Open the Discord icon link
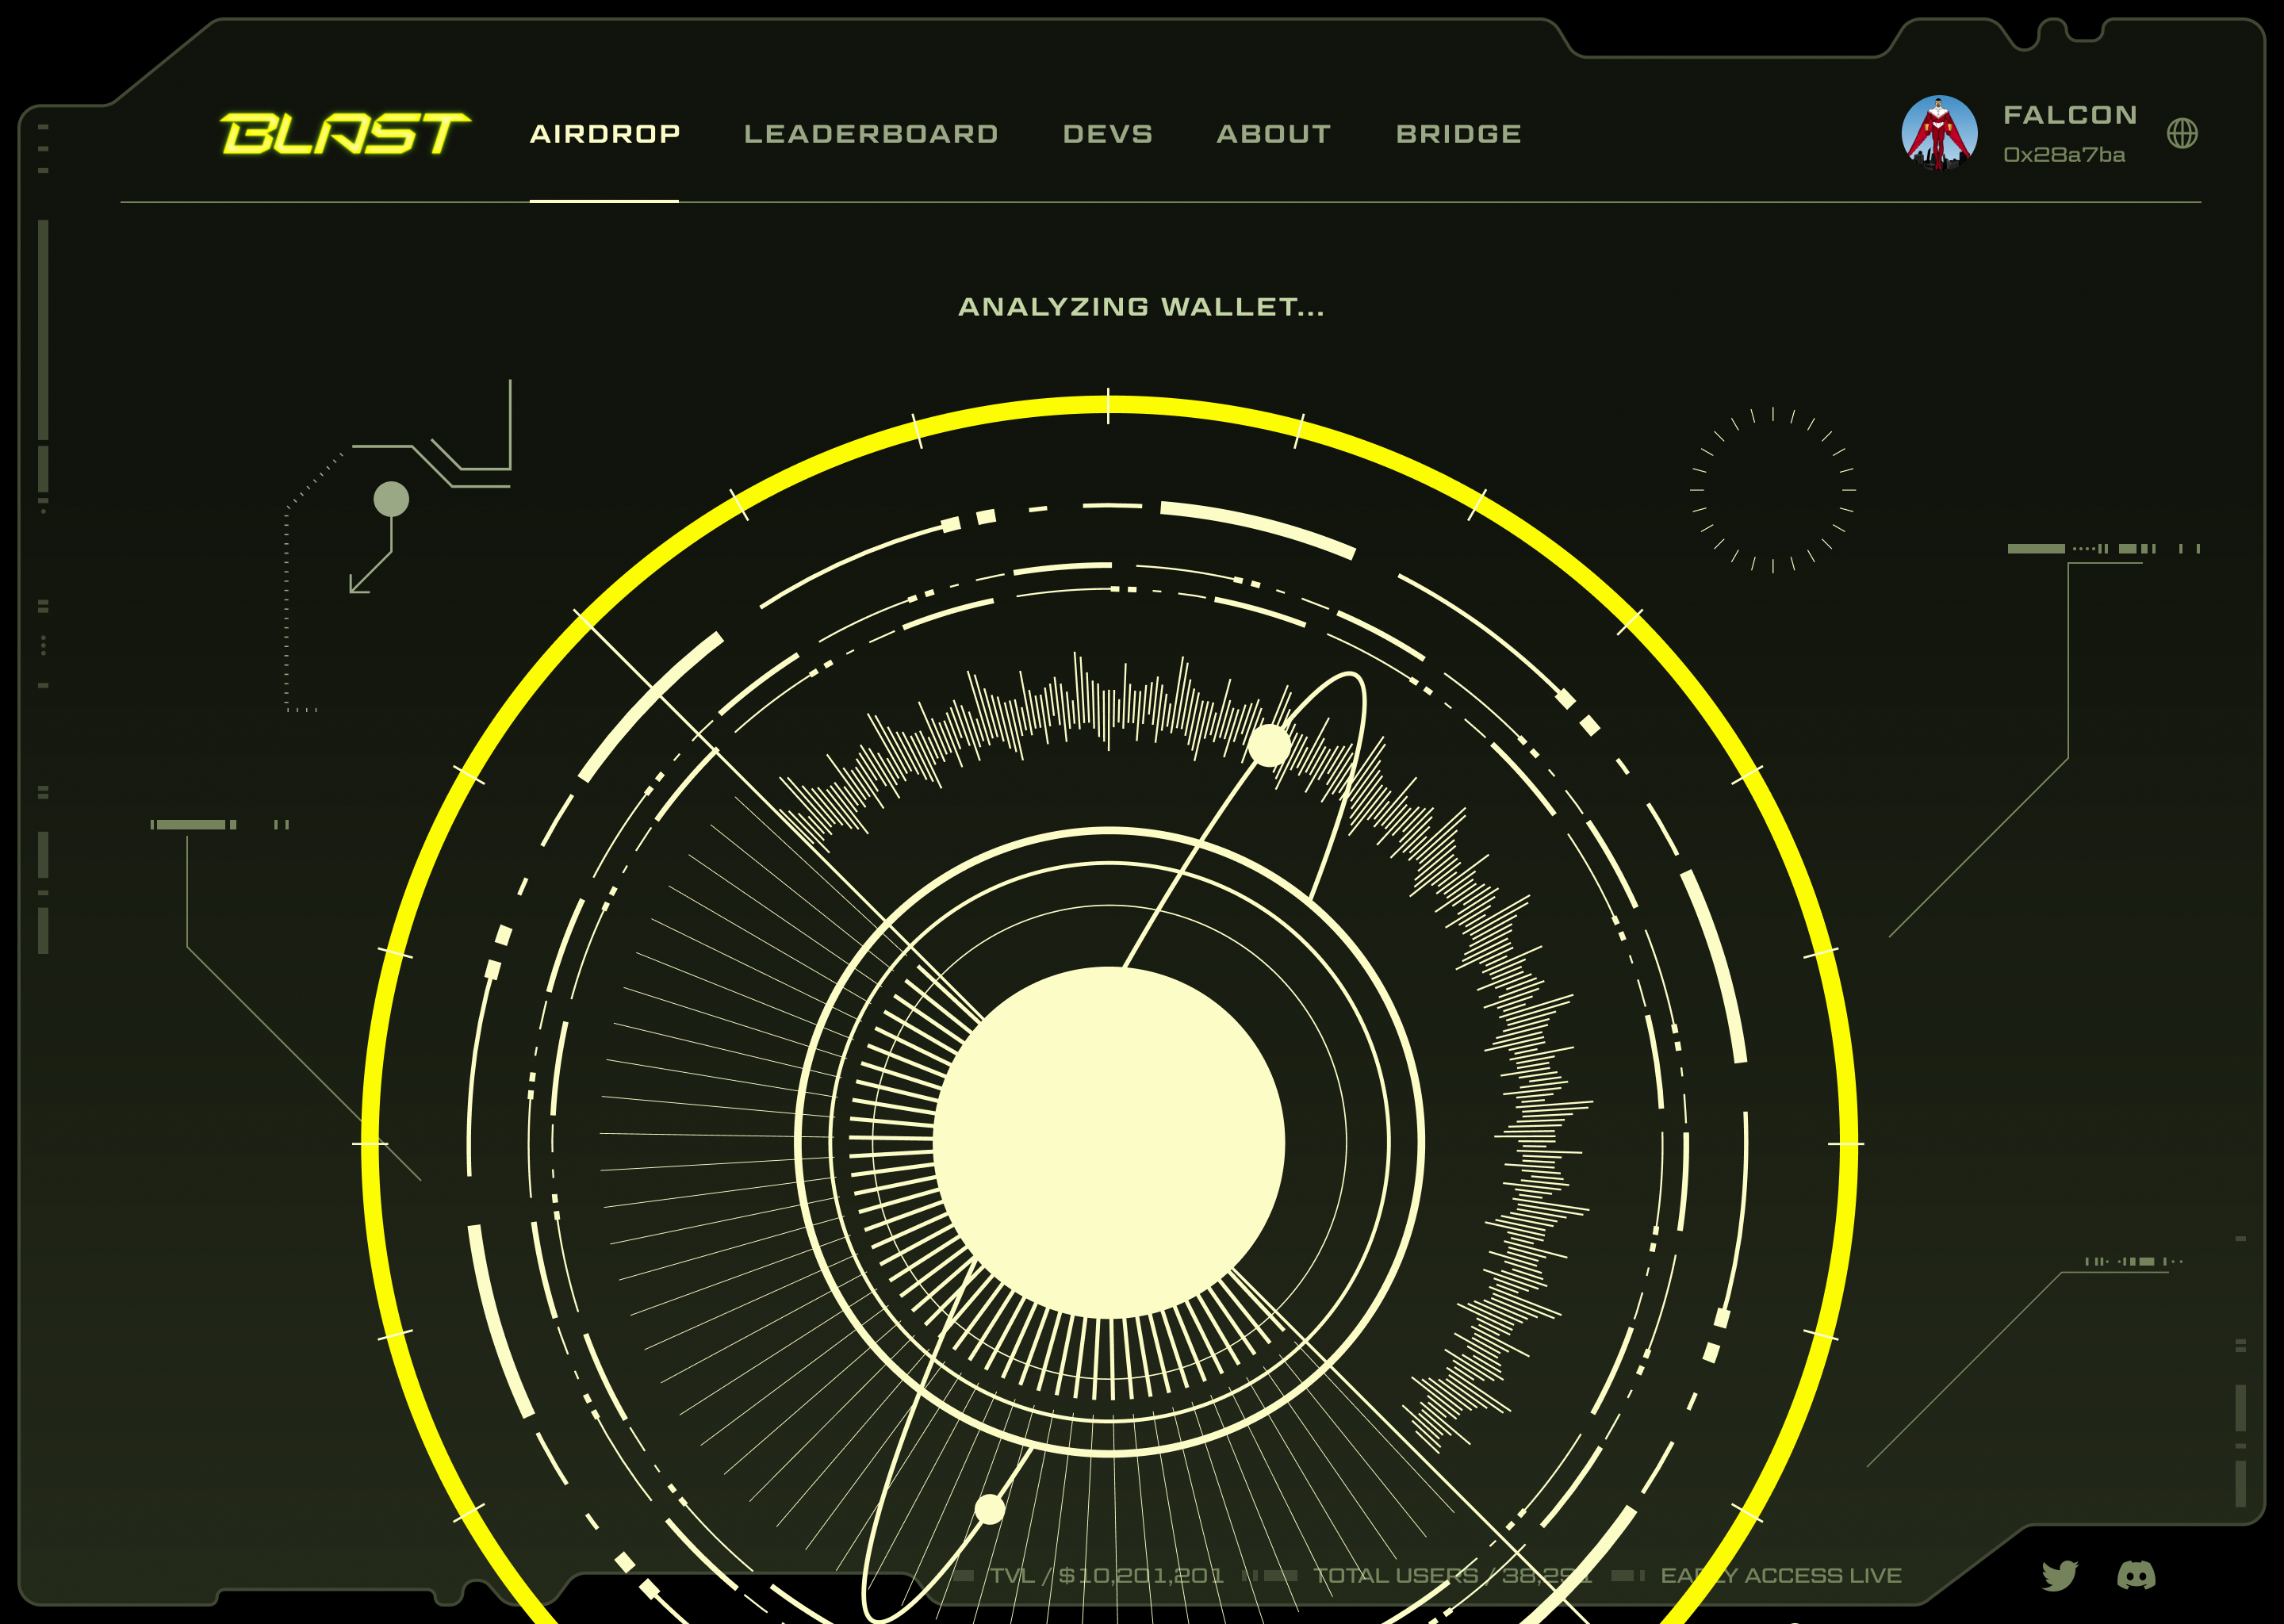 [2136, 1575]
